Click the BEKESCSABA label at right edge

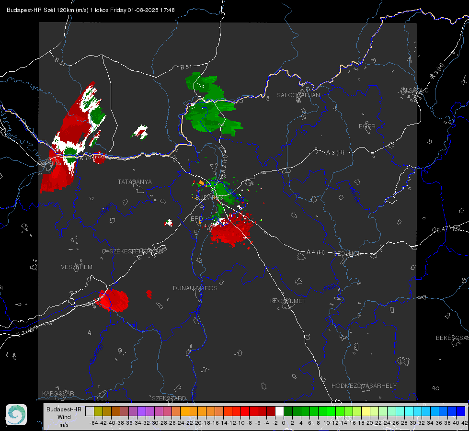point(452,338)
